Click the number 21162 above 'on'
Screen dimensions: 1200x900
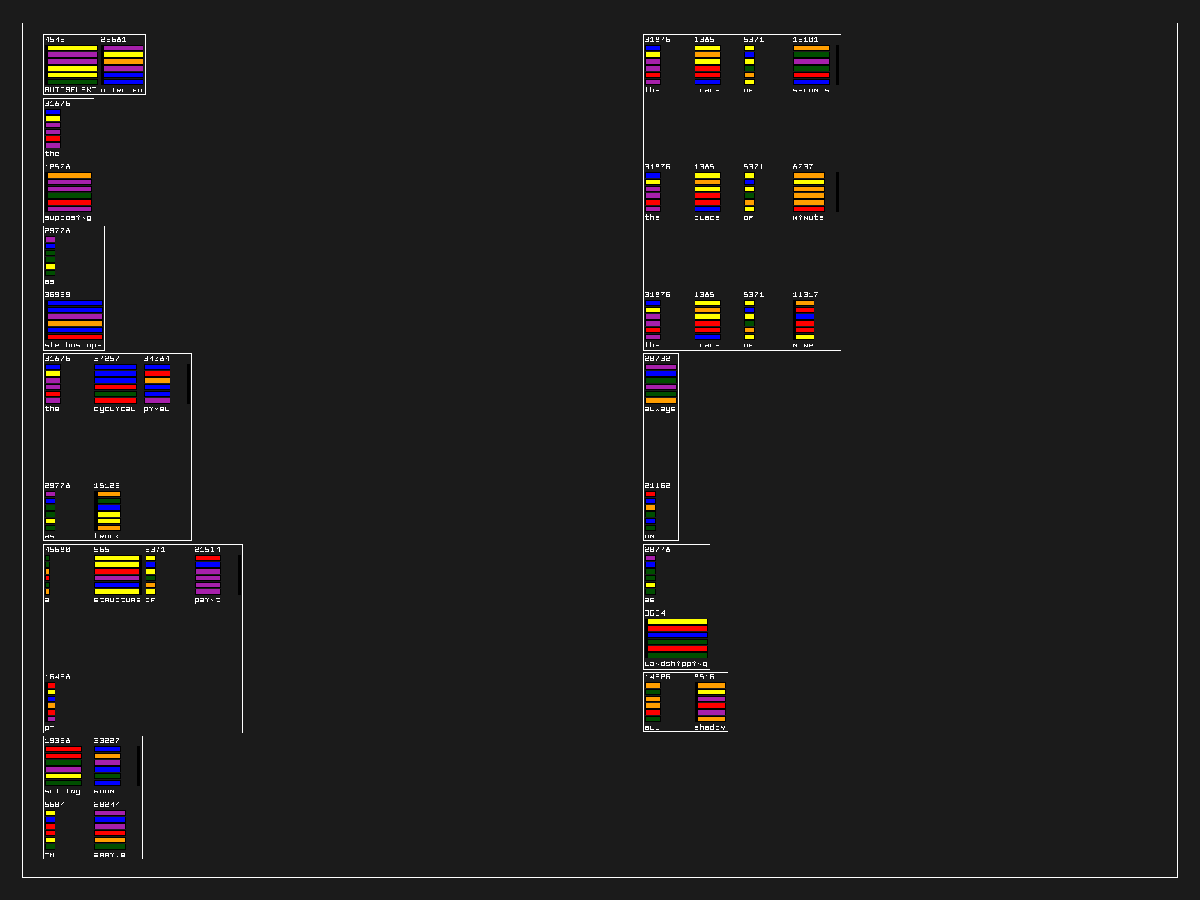click(657, 486)
